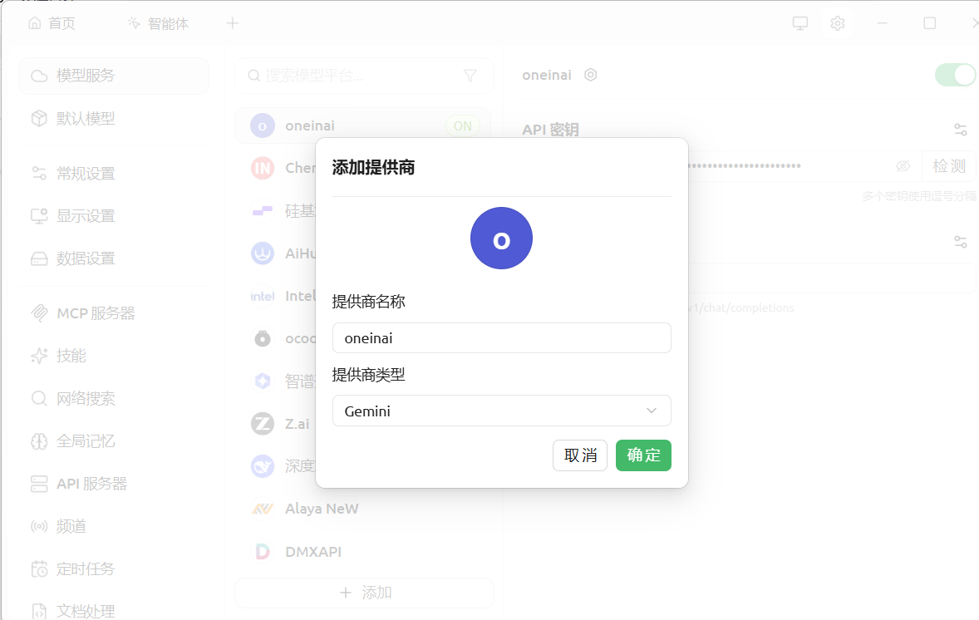979x620 pixels.
Task: Toggle the oneinai provider enable switch
Action: click(x=955, y=75)
